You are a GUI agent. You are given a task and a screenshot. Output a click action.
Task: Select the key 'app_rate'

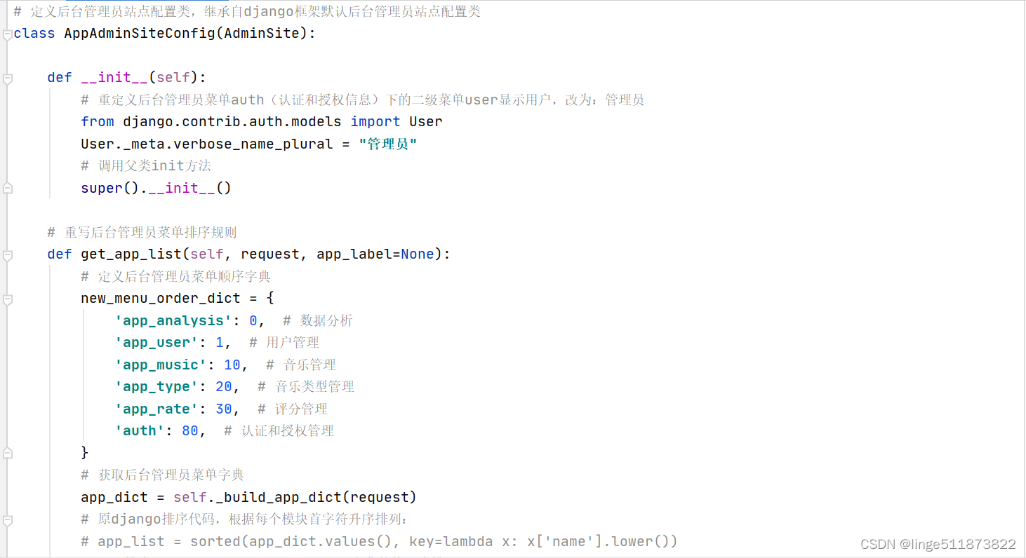156,409
